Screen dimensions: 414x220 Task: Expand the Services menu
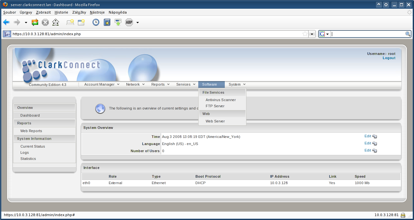click(x=186, y=85)
